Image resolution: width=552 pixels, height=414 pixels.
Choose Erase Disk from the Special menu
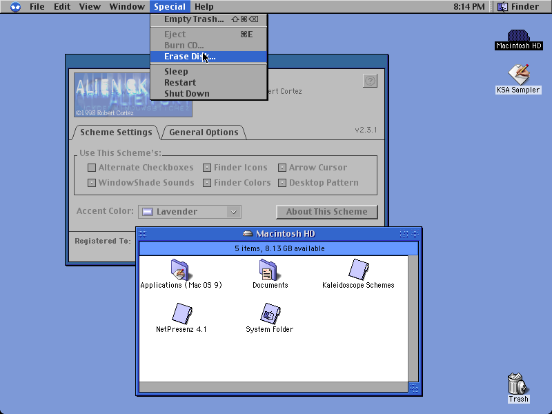pyautogui.click(x=209, y=57)
